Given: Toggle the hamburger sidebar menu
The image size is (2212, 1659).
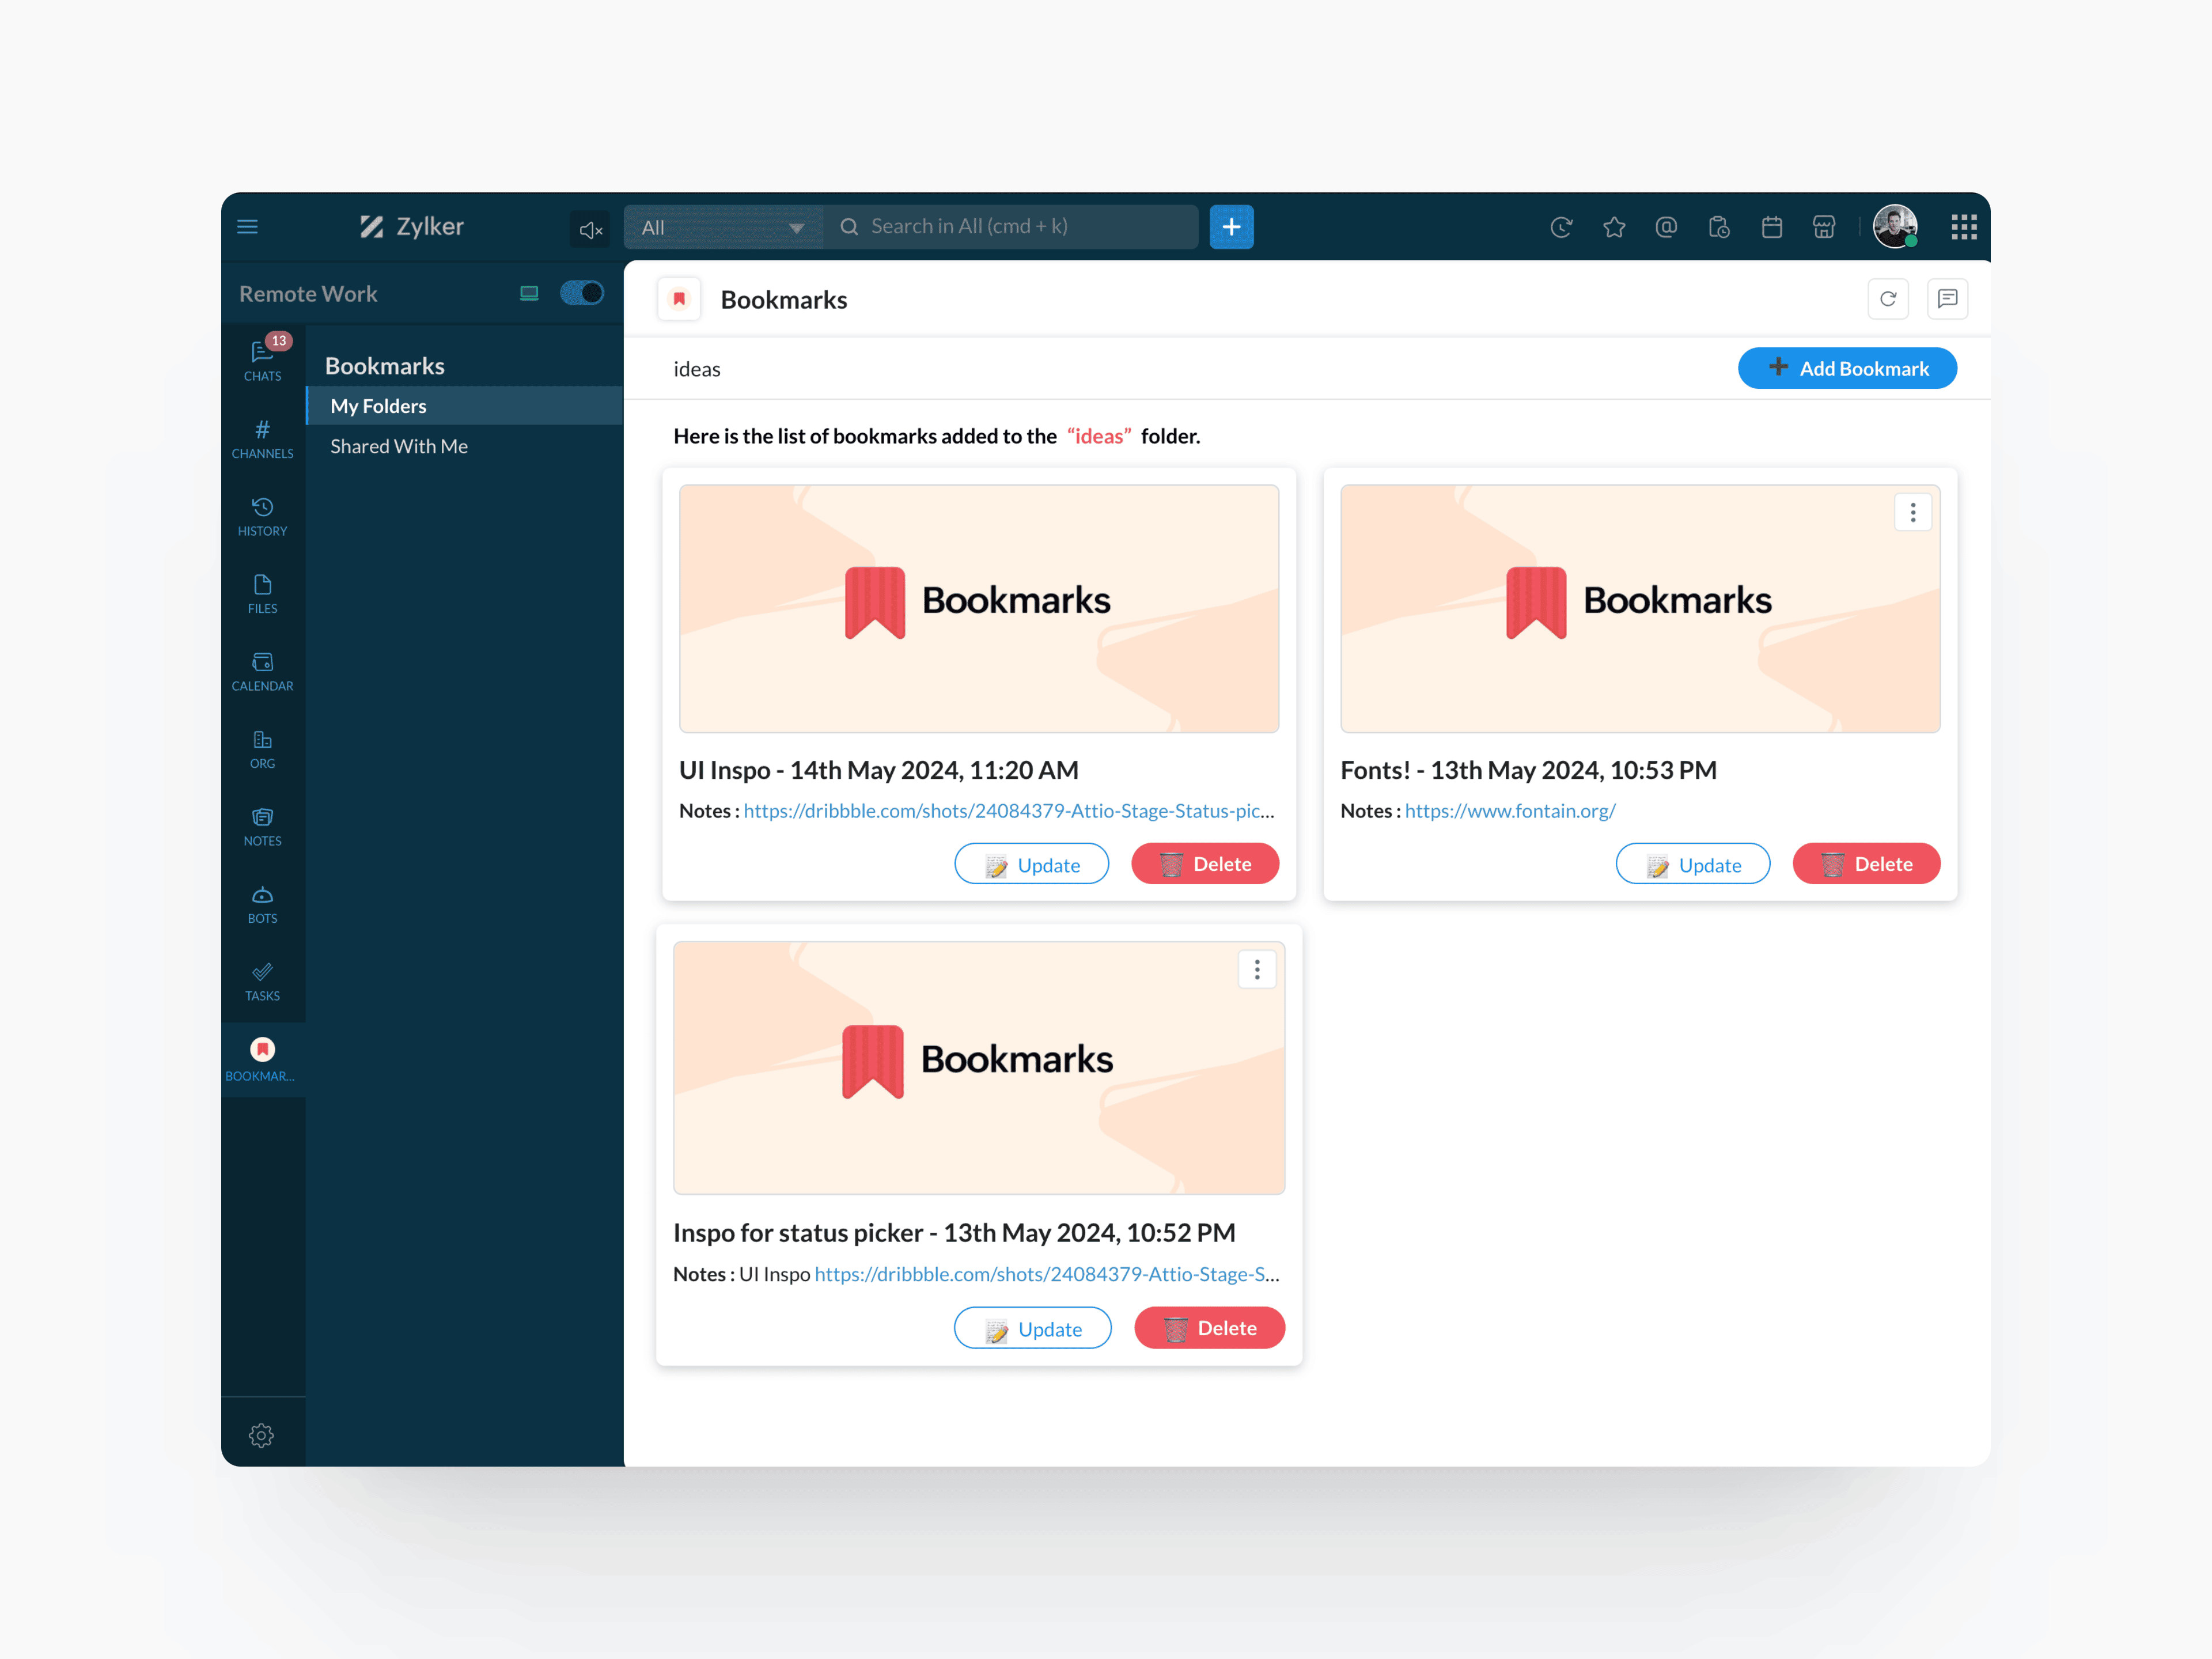Looking at the screenshot, I should click(247, 227).
